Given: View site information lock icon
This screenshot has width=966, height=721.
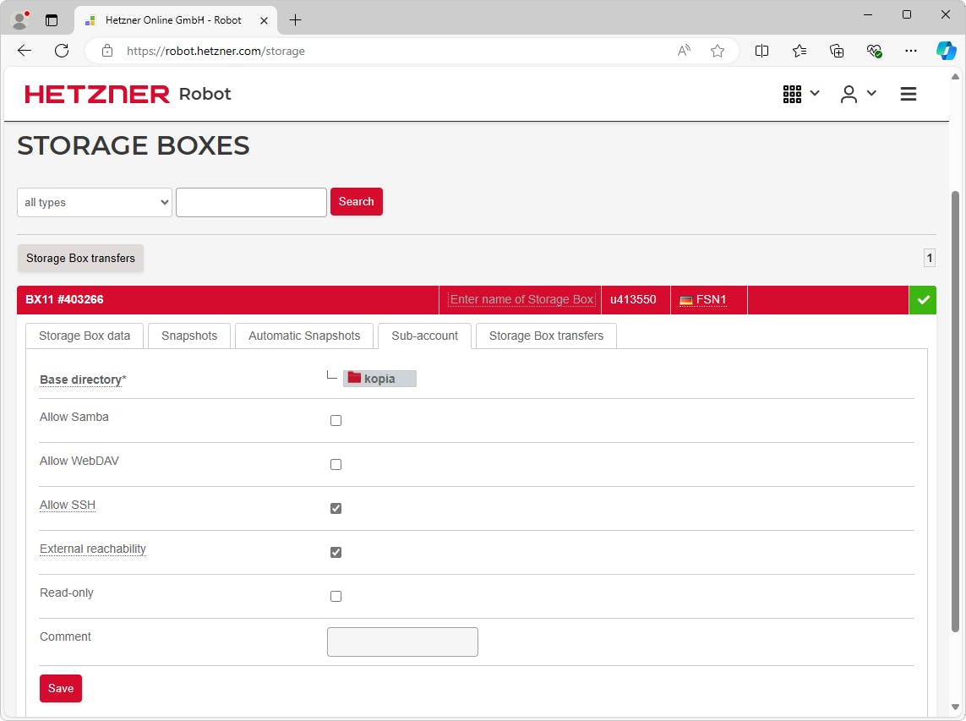Looking at the screenshot, I should pos(107,51).
